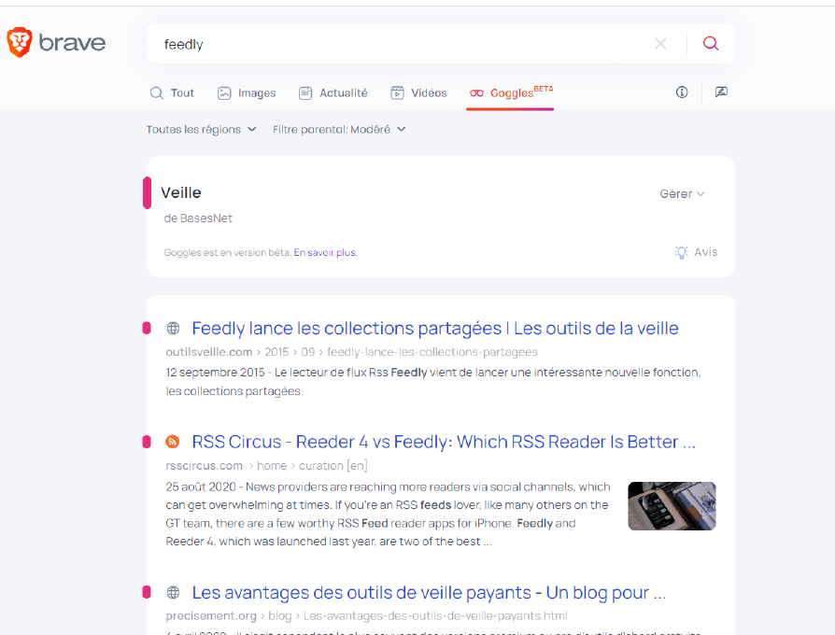This screenshot has height=635, width=835.
Task: Open the info circle icon
Action: tap(682, 92)
